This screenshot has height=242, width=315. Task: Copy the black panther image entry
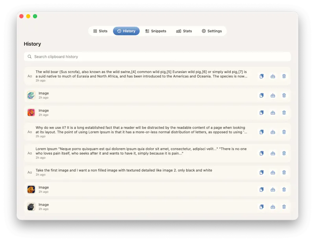click(261, 207)
